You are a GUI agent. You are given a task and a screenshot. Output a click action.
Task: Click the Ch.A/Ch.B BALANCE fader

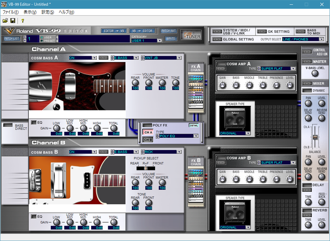pos(315,137)
